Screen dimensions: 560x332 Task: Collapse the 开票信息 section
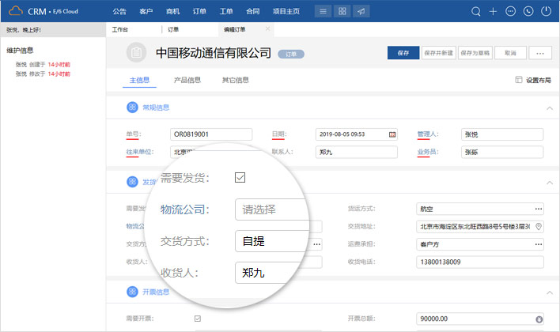click(x=549, y=292)
